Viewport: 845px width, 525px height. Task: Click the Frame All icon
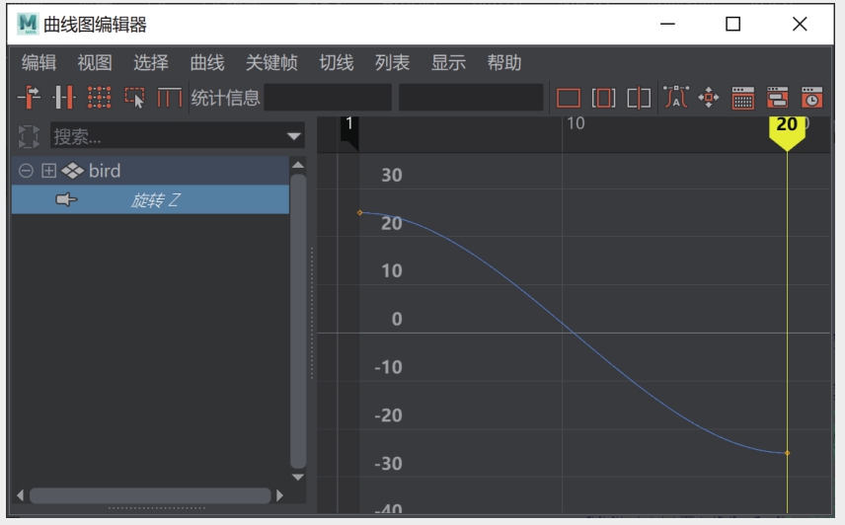pyautogui.click(x=568, y=98)
